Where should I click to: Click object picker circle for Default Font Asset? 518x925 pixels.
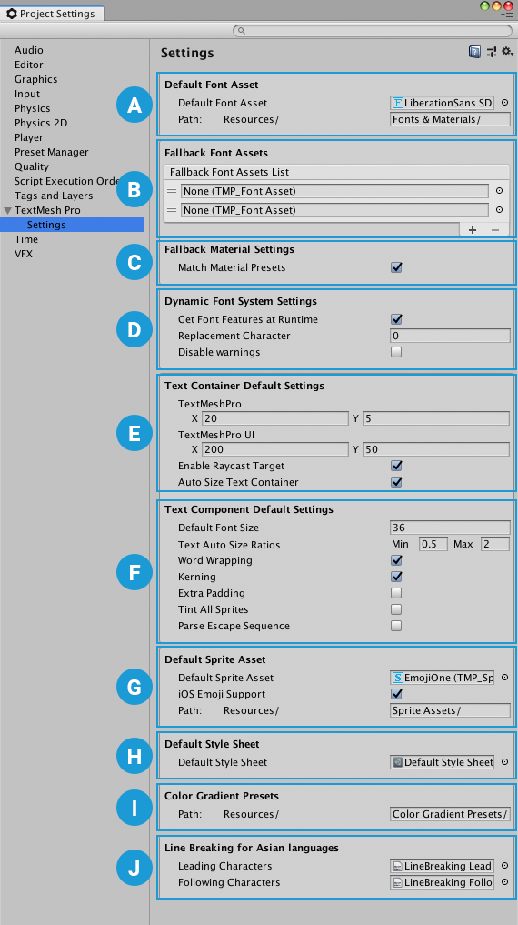504,103
